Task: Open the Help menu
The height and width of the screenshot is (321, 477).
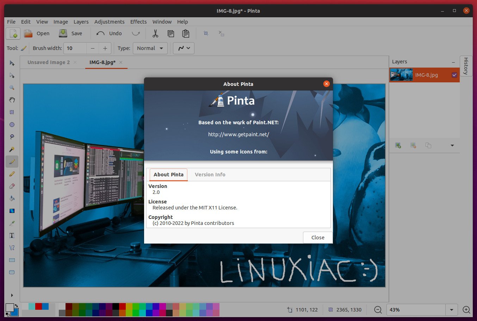Action: pyautogui.click(x=182, y=22)
